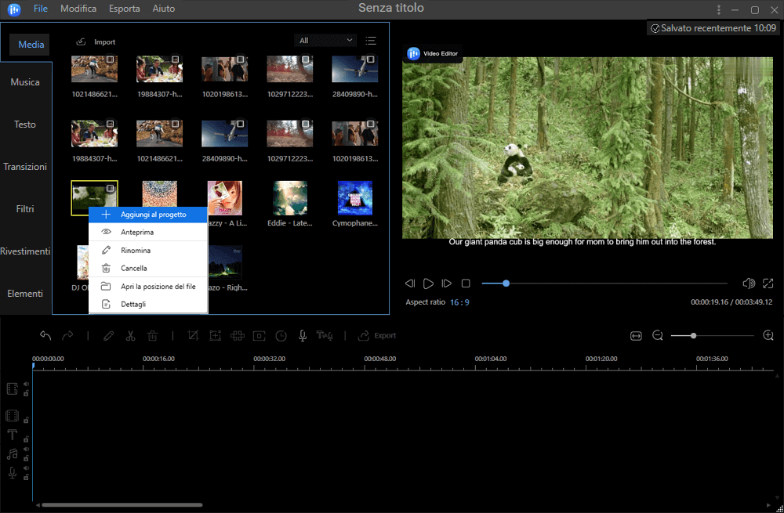Click the undo arrow in timeline toolbar
The height and width of the screenshot is (513, 784).
tap(45, 335)
